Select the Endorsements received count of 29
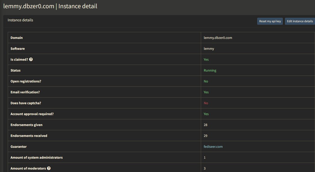The image size is (315, 172). pos(205,136)
